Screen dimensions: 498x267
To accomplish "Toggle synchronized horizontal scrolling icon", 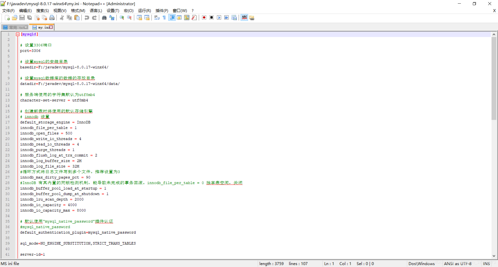I will 147,18.
